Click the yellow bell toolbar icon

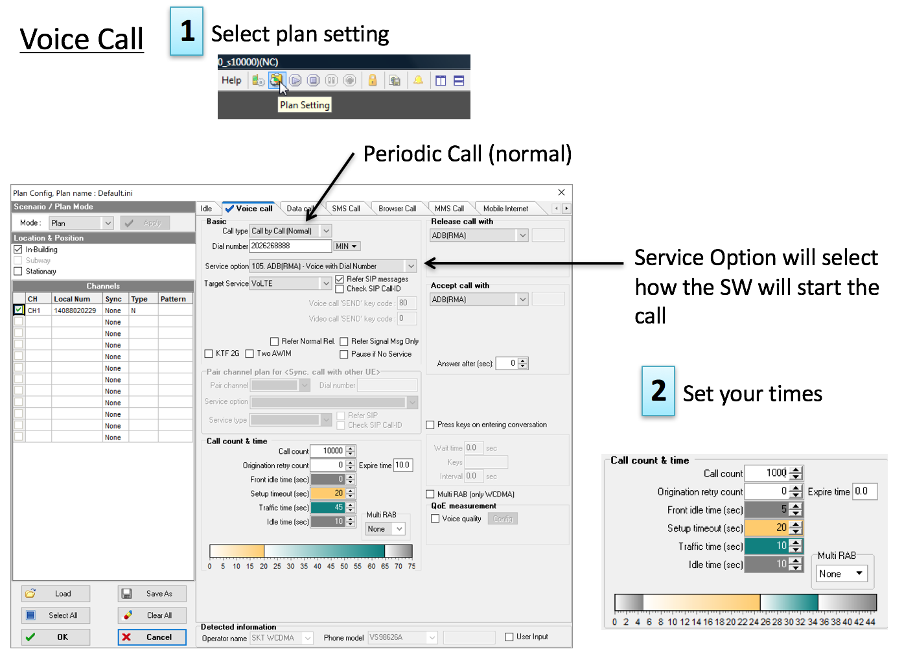pyautogui.click(x=419, y=80)
